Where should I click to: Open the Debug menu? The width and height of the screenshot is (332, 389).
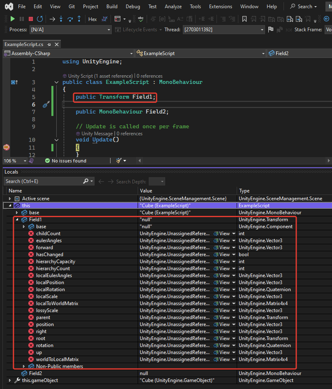(x=133, y=7)
